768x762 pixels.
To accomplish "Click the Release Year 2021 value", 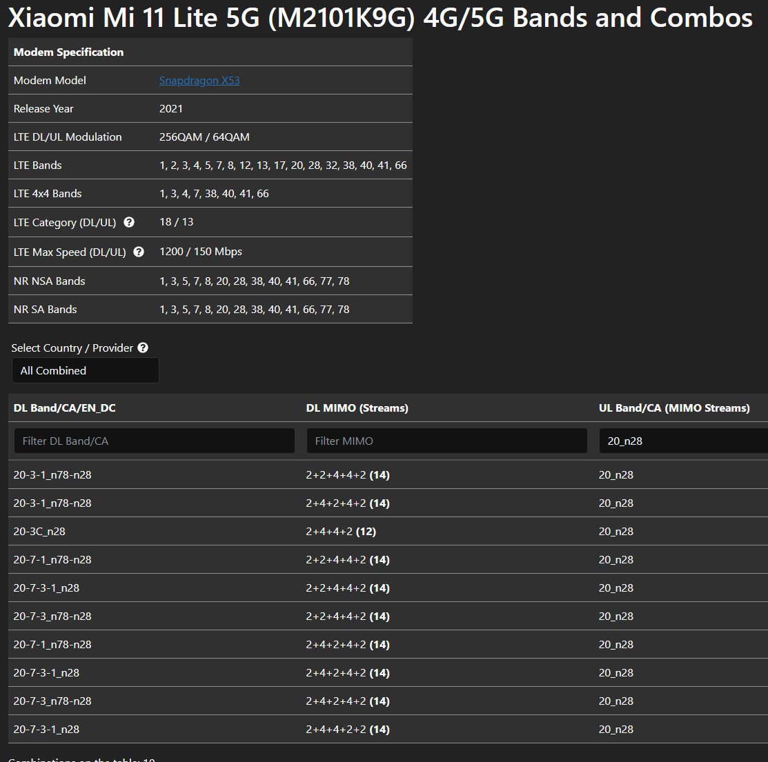I will click(171, 109).
